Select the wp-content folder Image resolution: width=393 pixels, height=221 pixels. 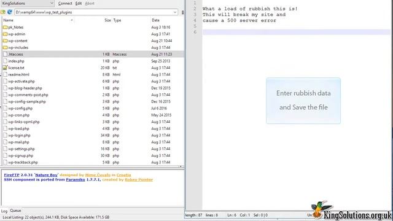pos(18,41)
